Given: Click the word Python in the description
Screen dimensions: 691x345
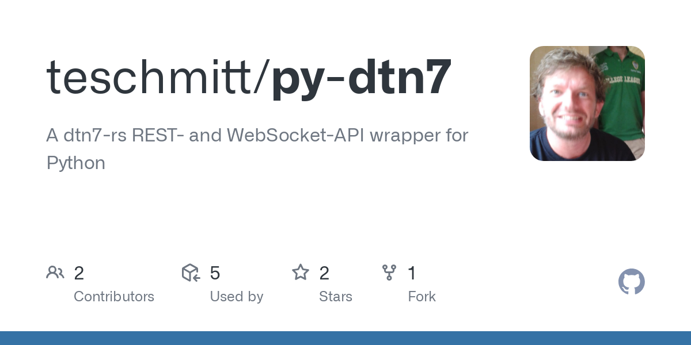Looking at the screenshot, I should coord(76,163).
